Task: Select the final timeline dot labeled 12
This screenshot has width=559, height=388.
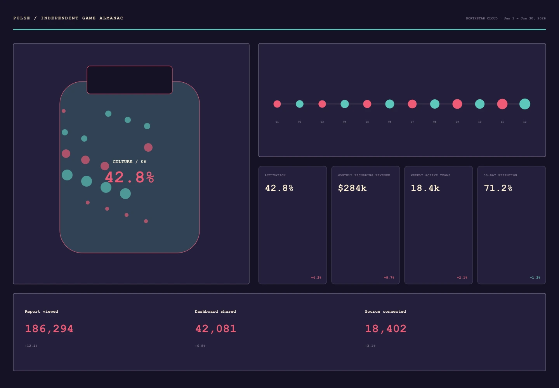Action: [525, 104]
